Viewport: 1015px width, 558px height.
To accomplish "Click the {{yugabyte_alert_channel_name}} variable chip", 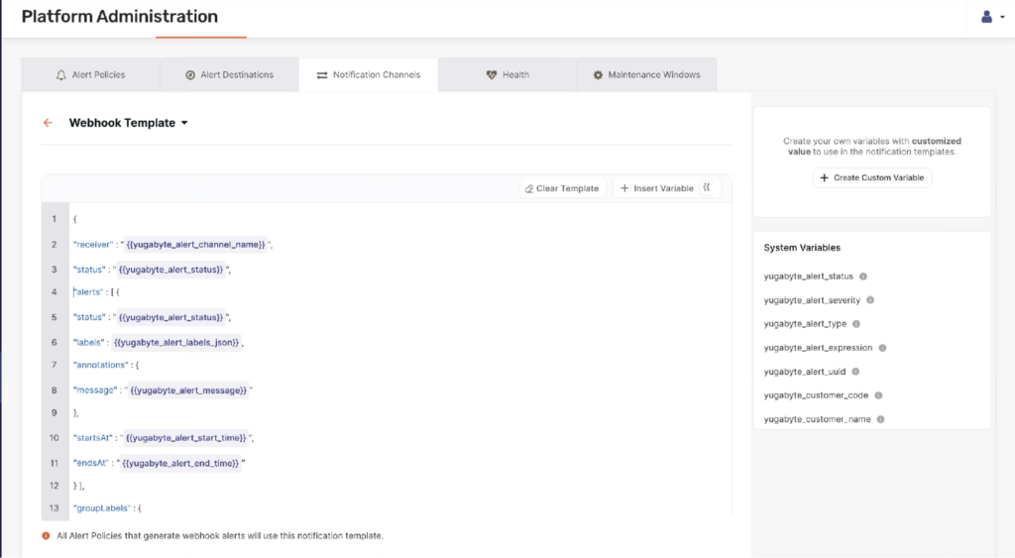I will click(195, 245).
